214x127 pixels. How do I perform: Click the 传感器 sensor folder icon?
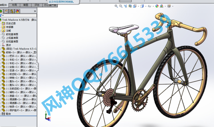3,27
